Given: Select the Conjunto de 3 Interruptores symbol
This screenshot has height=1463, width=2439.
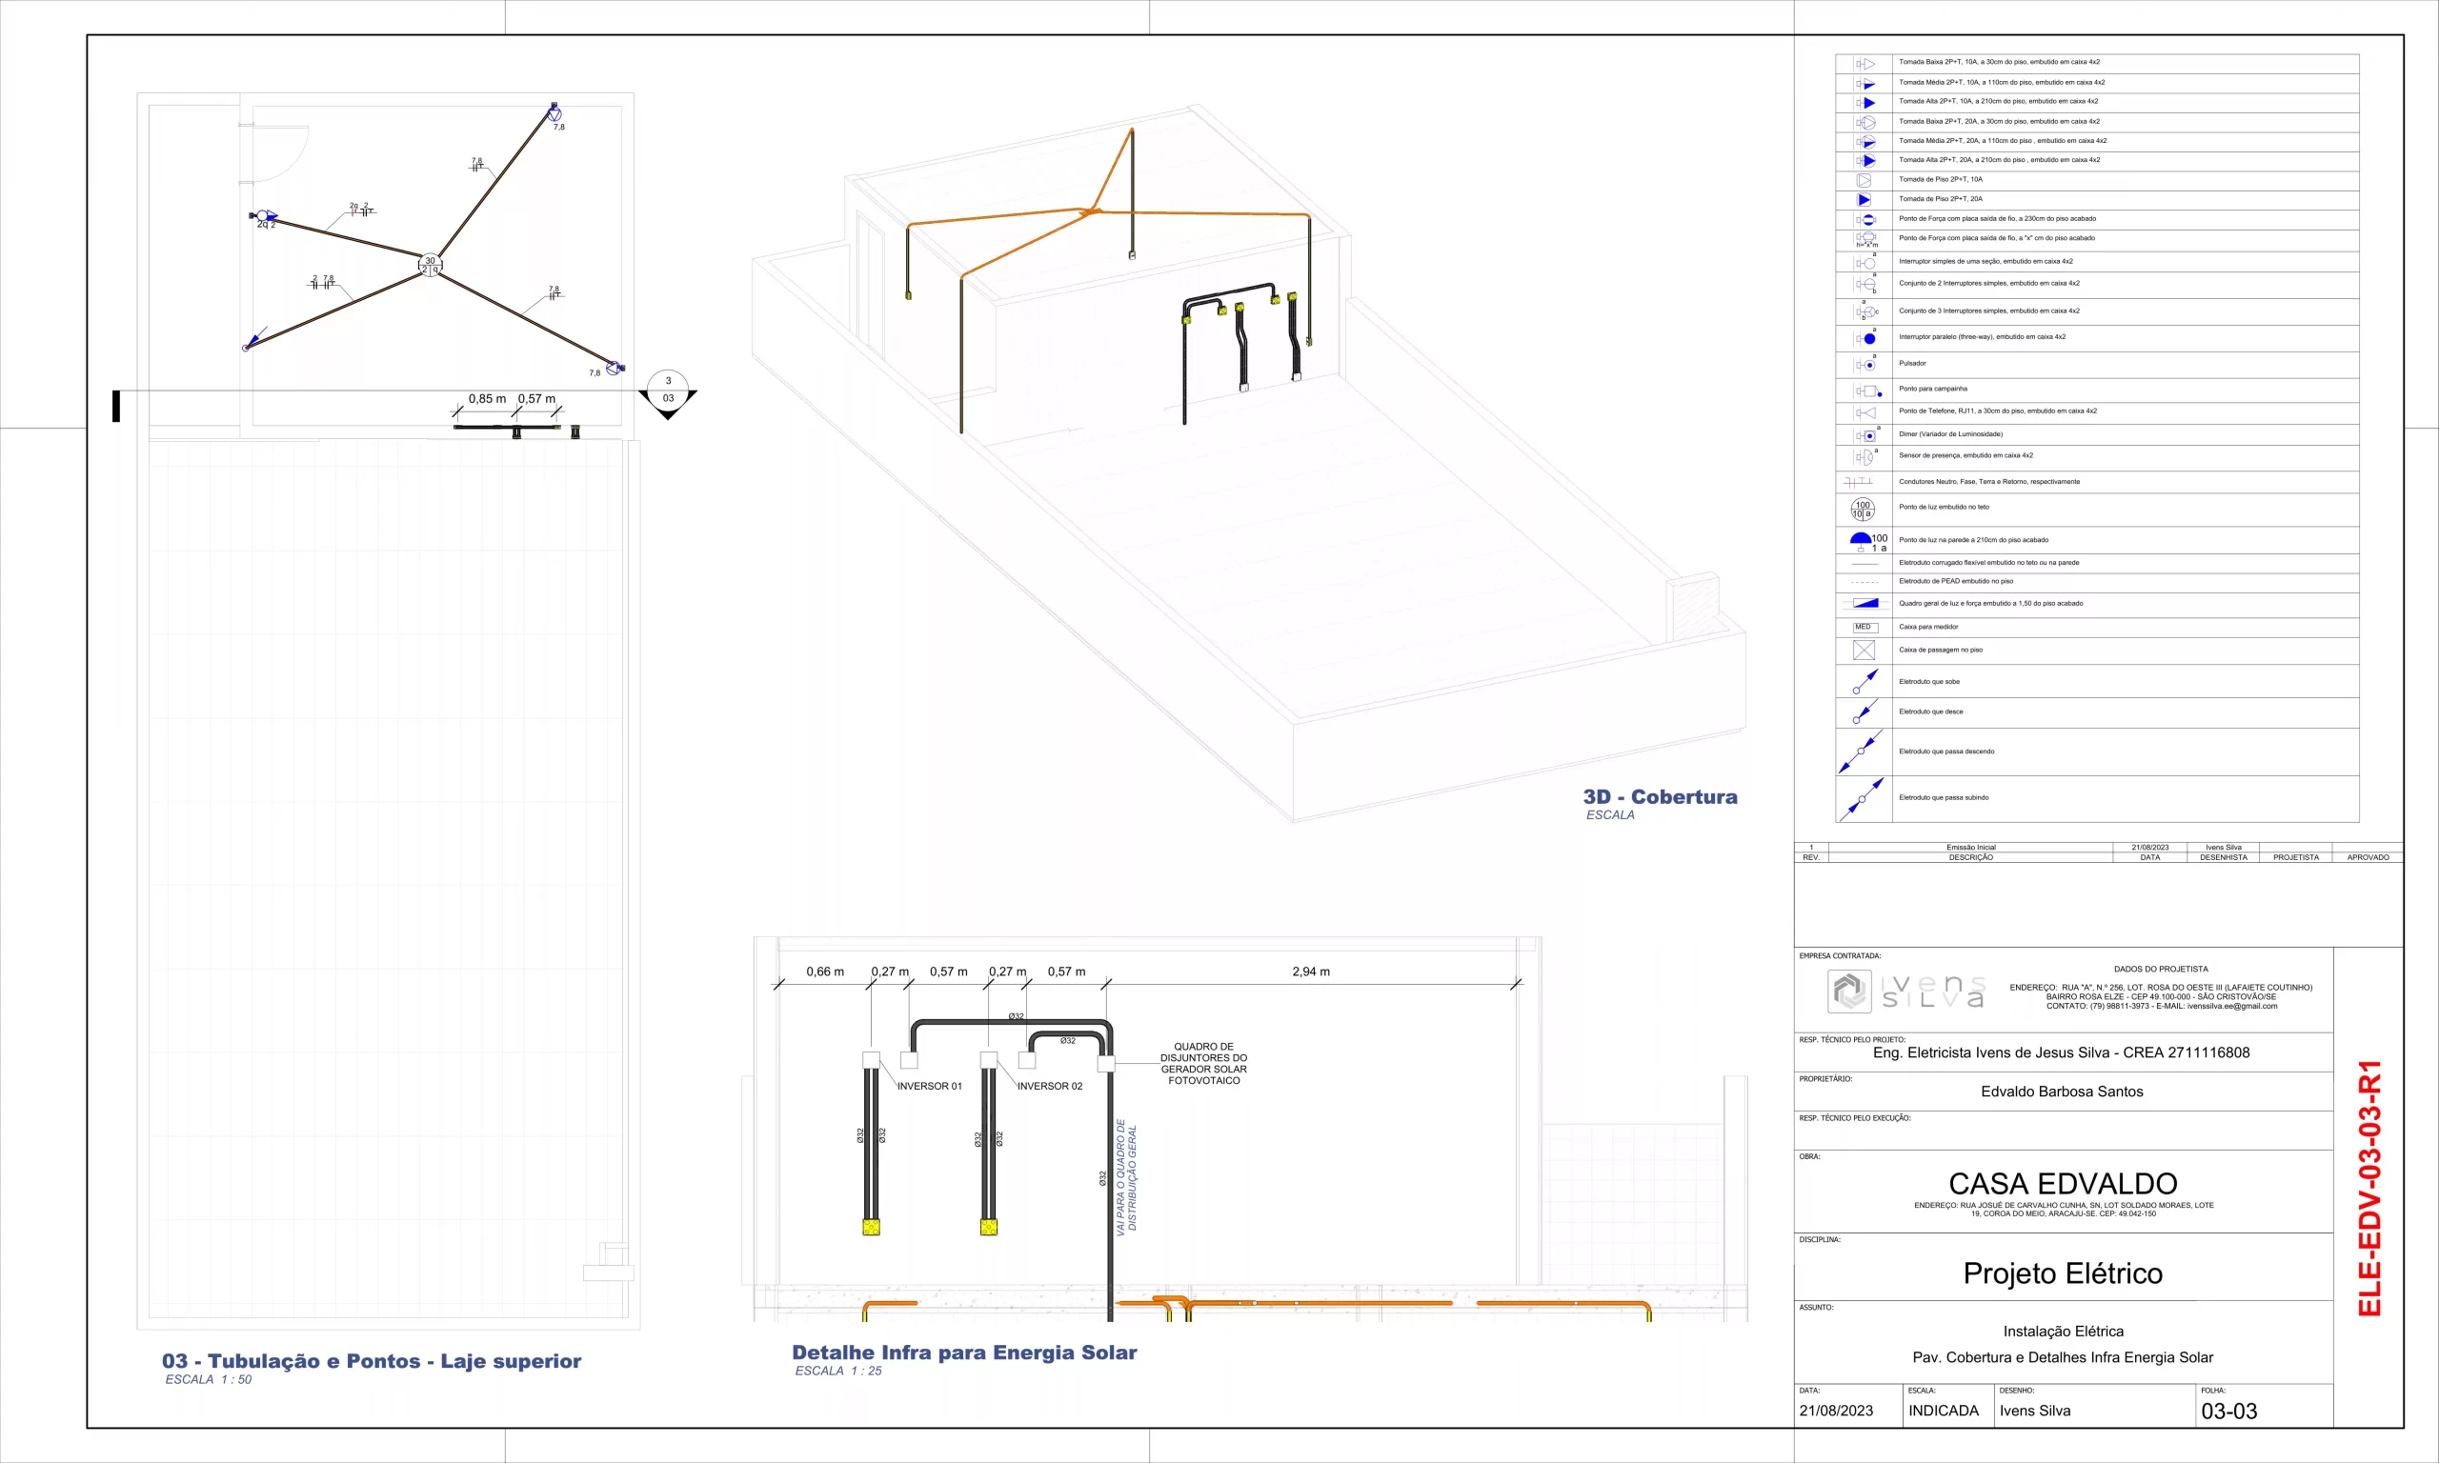Looking at the screenshot, I should point(1865,311).
